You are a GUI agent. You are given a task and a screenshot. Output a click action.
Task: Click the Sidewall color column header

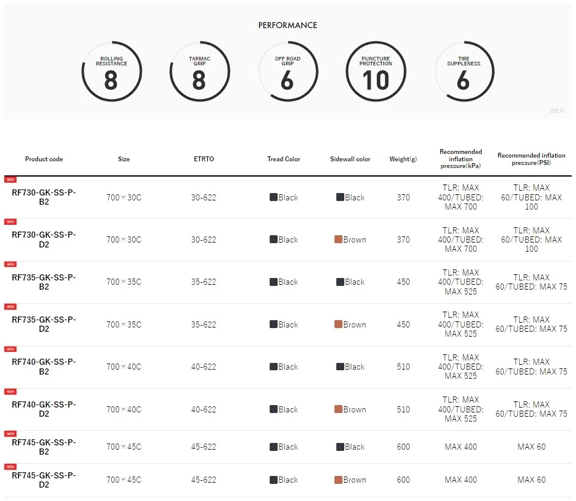[x=350, y=159]
